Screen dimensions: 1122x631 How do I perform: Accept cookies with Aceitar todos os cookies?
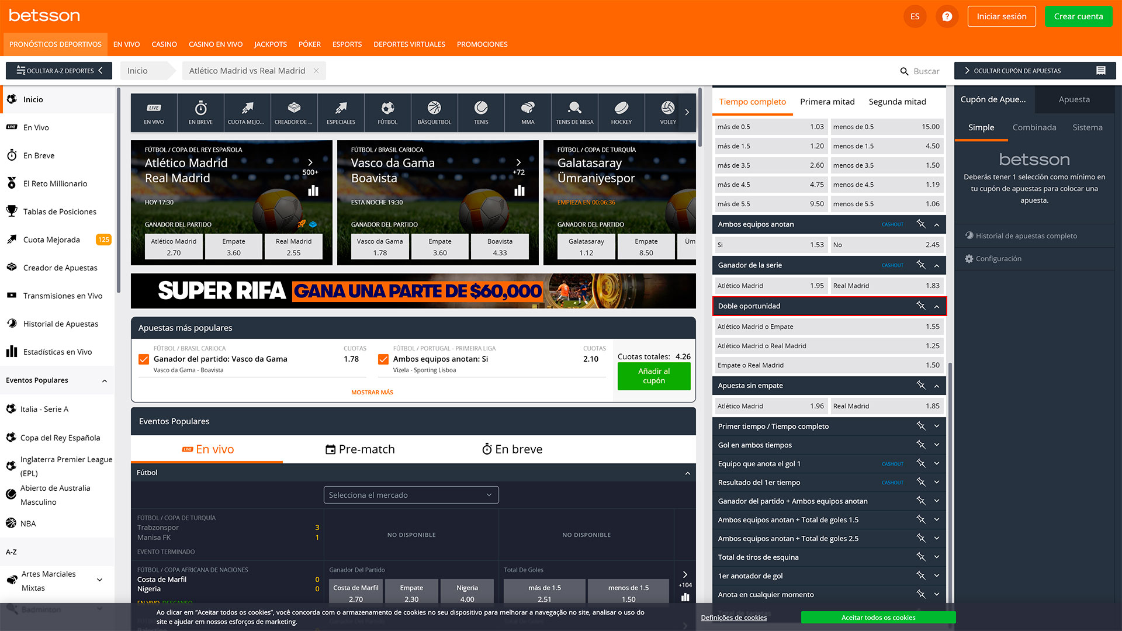(x=878, y=618)
